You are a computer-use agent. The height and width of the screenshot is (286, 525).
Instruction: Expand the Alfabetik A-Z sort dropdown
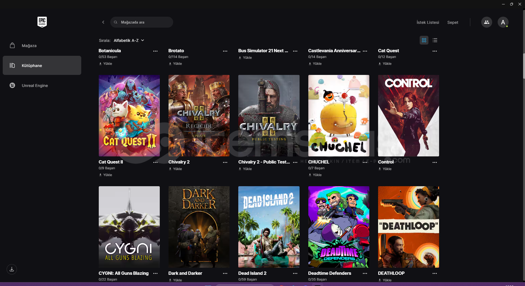(x=129, y=40)
